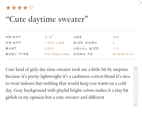Click the "Cute daytime sweater" review title

pos(47,19)
